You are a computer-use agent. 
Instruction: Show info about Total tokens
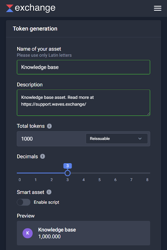[49, 126]
